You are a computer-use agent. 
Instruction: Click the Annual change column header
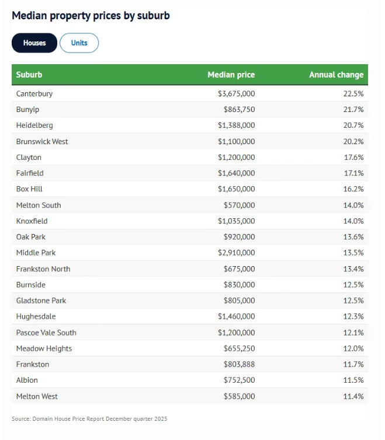point(336,75)
